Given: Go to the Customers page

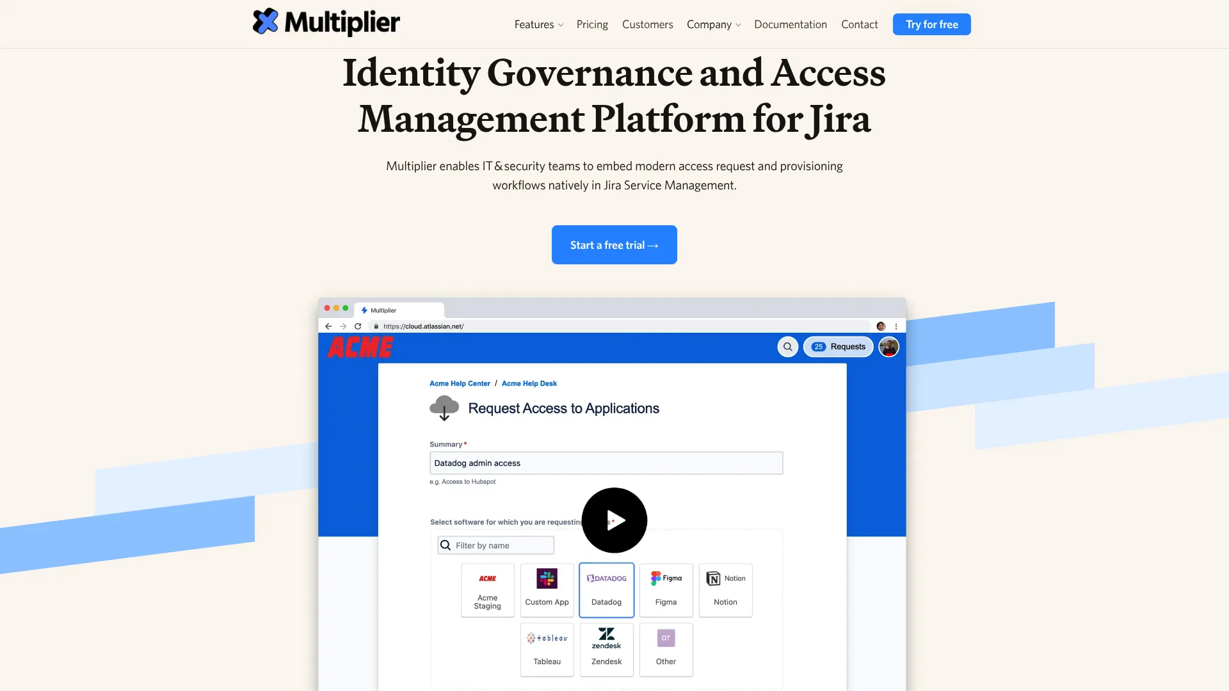Looking at the screenshot, I should tap(647, 24).
